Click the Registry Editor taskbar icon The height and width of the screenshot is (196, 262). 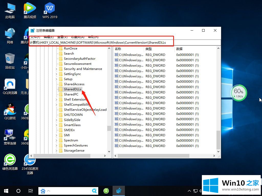(x=119, y=191)
